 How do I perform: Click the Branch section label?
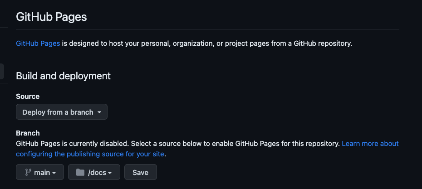[x=28, y=133]
